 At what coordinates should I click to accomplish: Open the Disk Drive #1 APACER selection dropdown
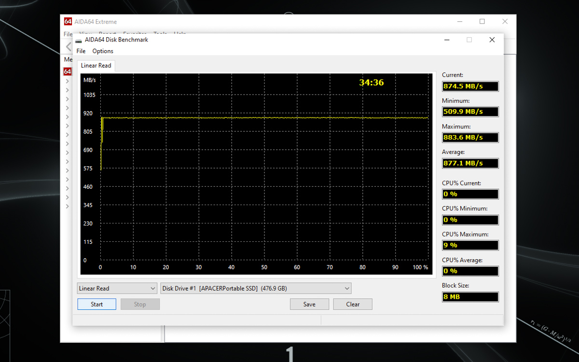(256, 288)
